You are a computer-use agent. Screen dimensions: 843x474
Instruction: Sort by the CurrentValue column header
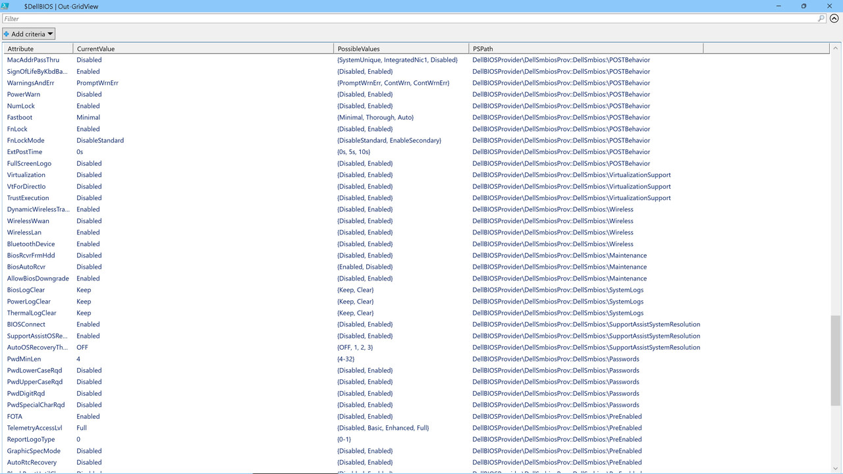tap(203, 49)
